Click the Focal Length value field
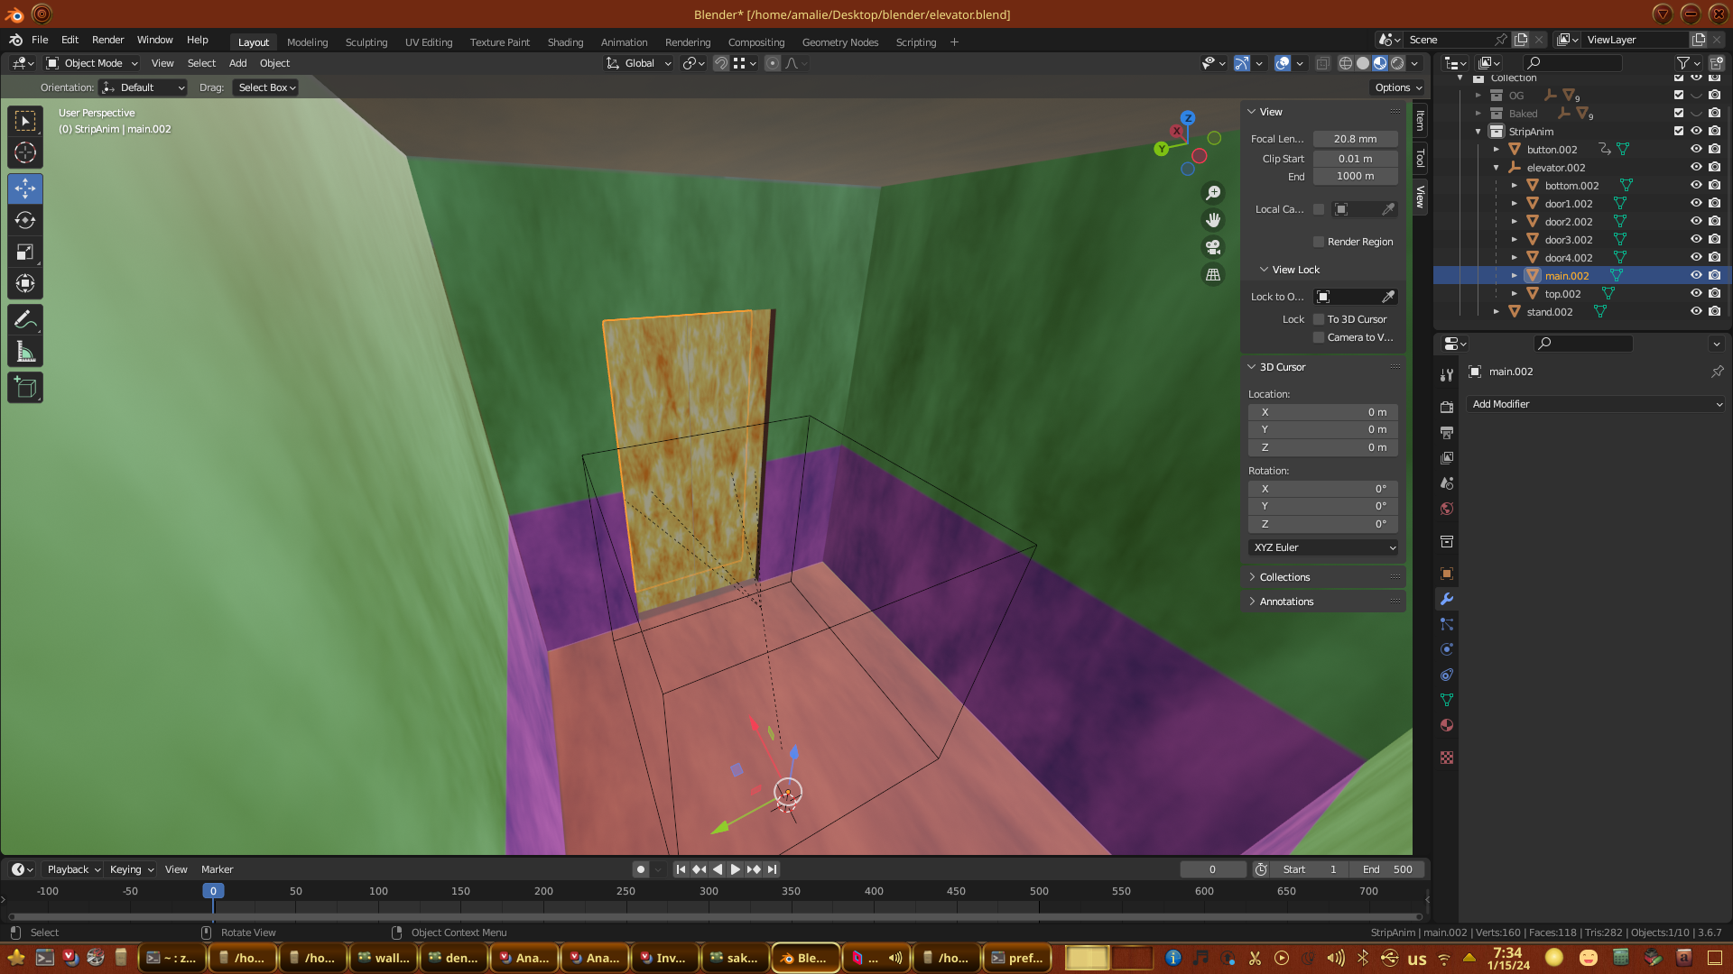 coord(1354,139)
